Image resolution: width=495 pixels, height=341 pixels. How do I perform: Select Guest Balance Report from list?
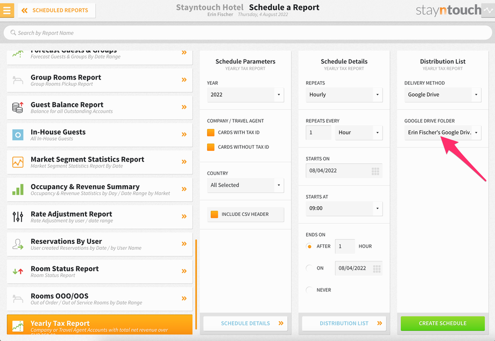pos(100,107)
